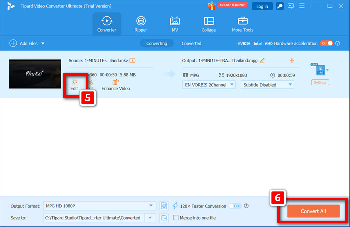
Task: Click the output resolution 1920x1080 text
Action: [x=236, y=75]
